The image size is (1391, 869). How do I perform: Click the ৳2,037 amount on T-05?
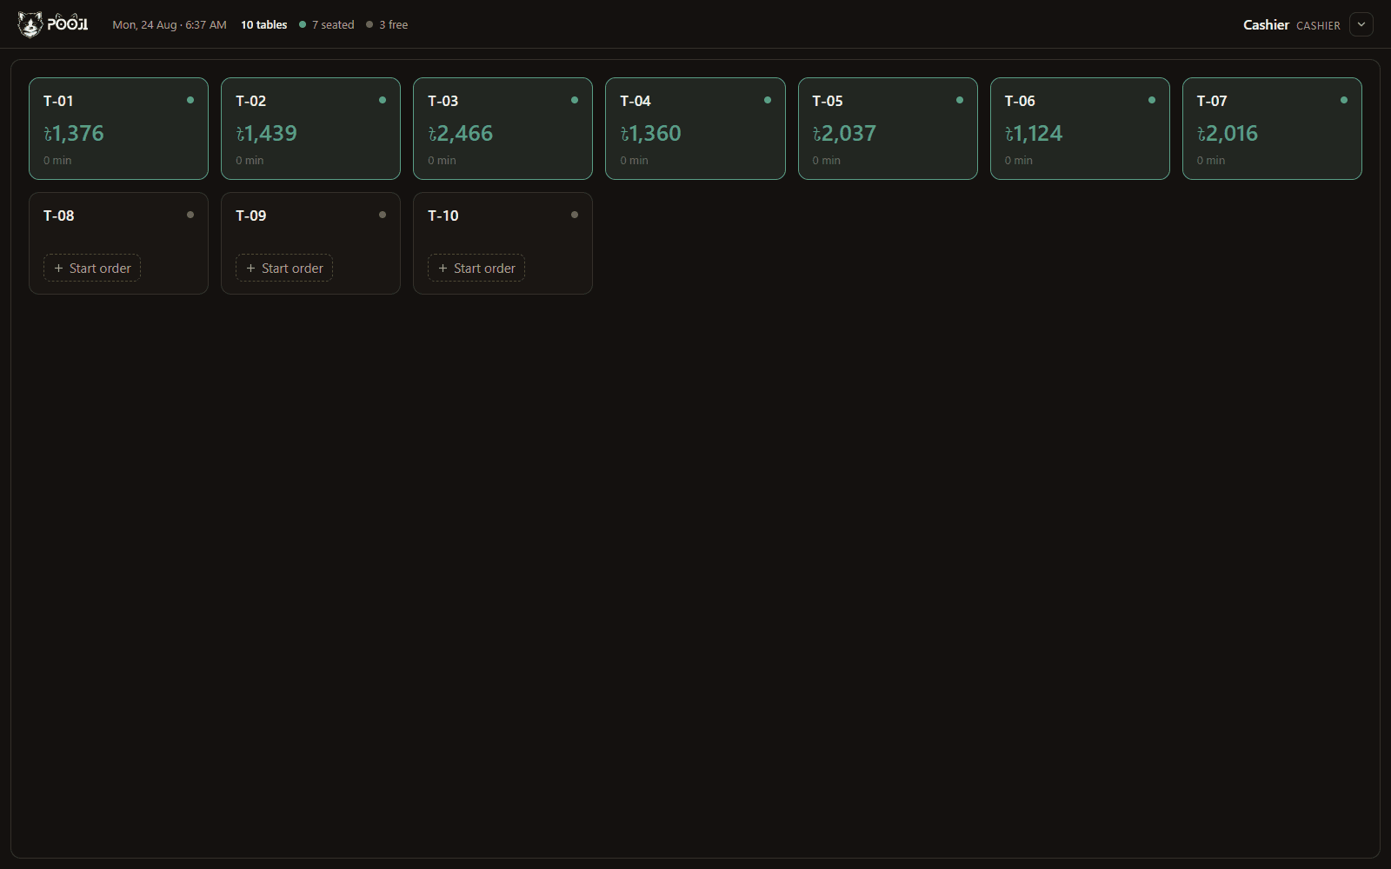[844, 133]
